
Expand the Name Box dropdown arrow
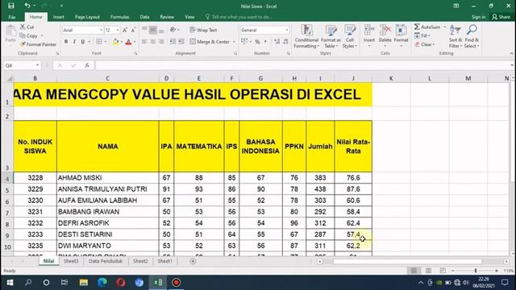pos(37,65)
